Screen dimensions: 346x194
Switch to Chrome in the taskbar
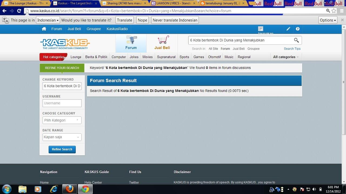85,189
